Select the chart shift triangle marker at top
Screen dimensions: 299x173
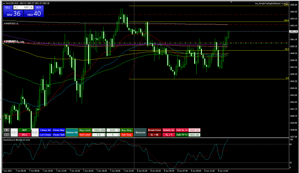tap(231, 2)
